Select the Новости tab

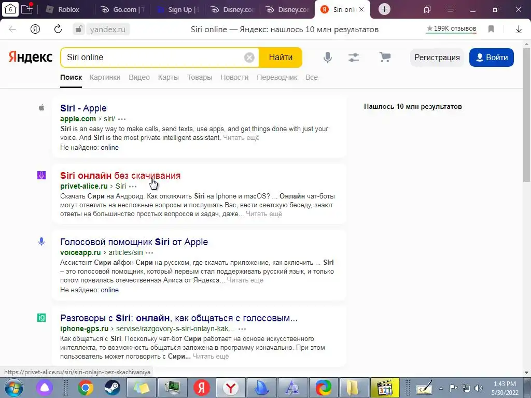(234, 77)
